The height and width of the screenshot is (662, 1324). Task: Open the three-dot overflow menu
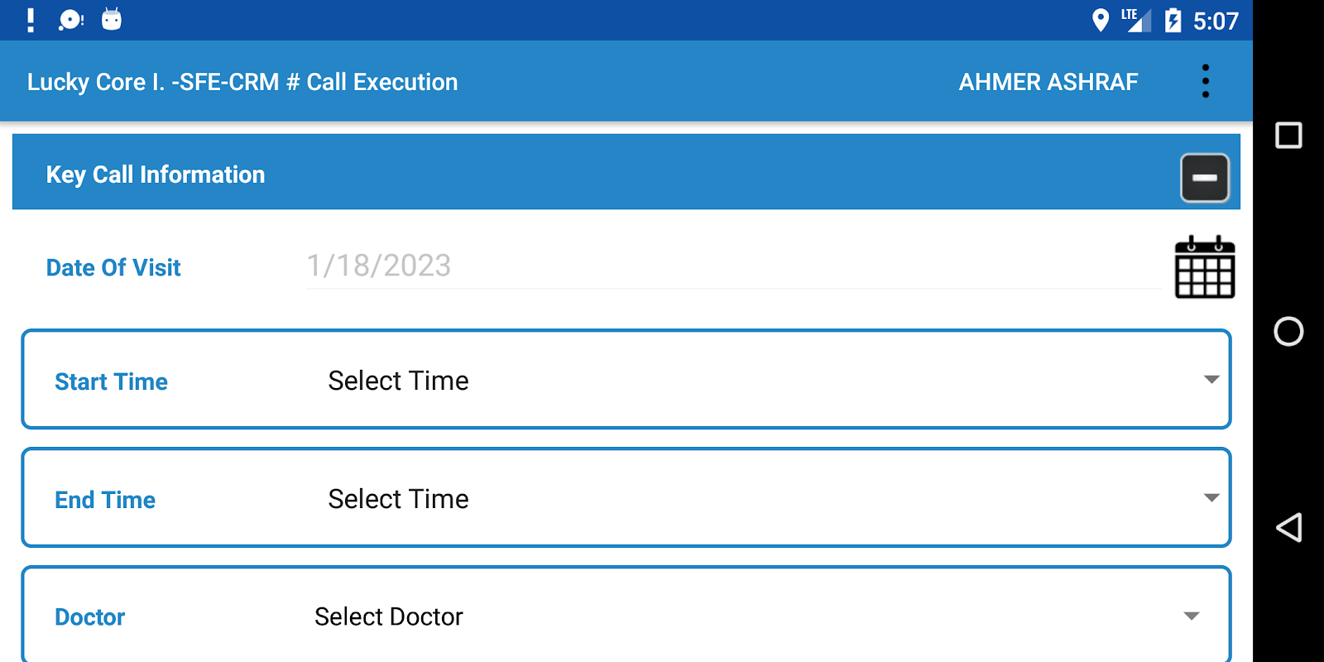coord(1205,81)
